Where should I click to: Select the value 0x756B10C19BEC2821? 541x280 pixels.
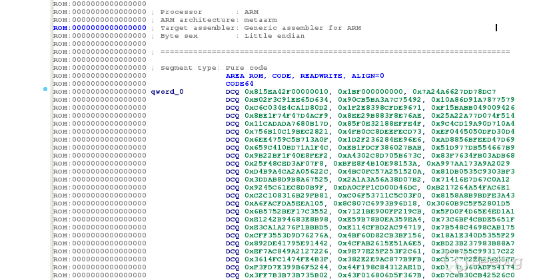(x=286, y=132)
